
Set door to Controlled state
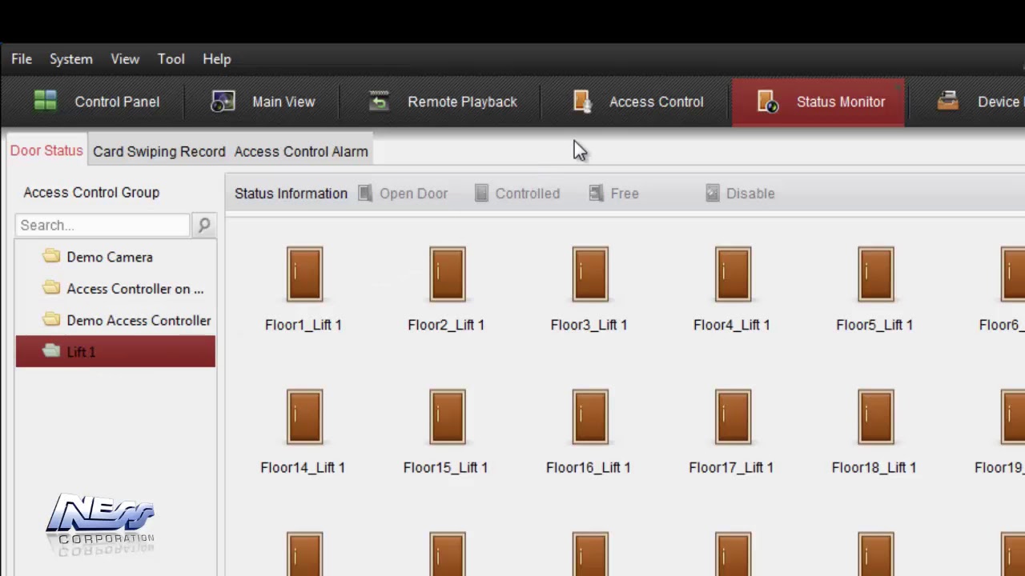(x=517, y=194)
